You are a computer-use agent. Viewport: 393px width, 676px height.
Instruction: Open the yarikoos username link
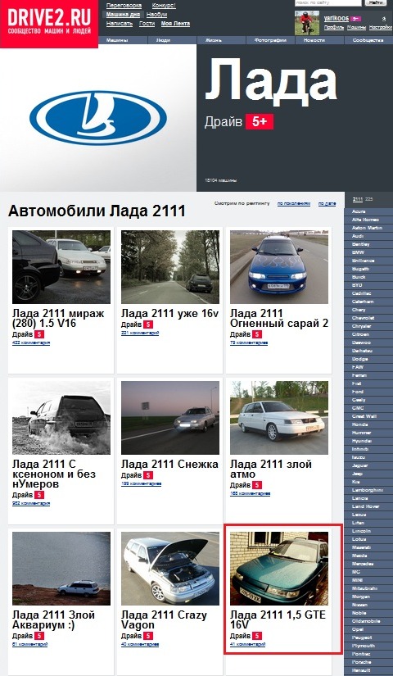[x=337, y=19]
